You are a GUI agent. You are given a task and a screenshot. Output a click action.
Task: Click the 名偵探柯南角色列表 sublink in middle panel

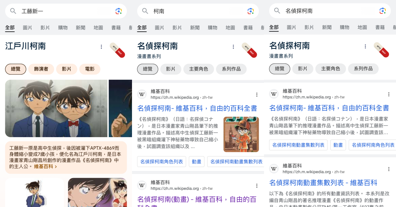pyautogui.click(x=162, y=162)
